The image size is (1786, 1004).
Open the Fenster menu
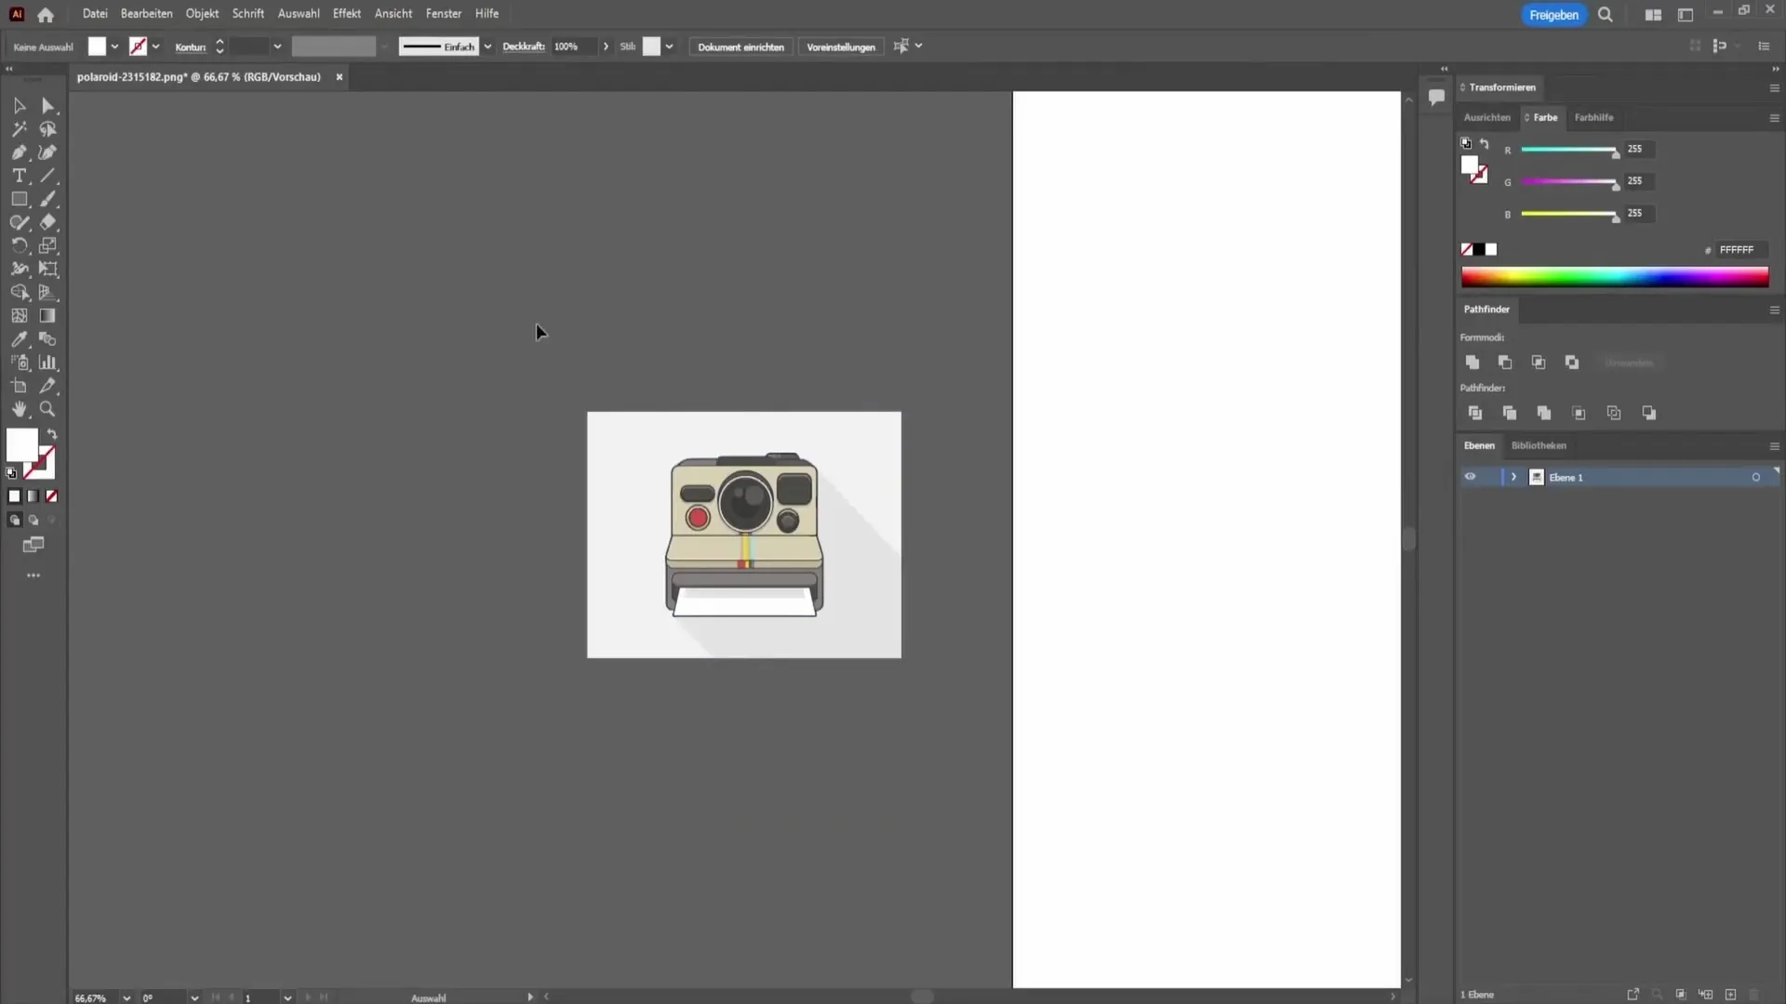(x=444, y=14)
